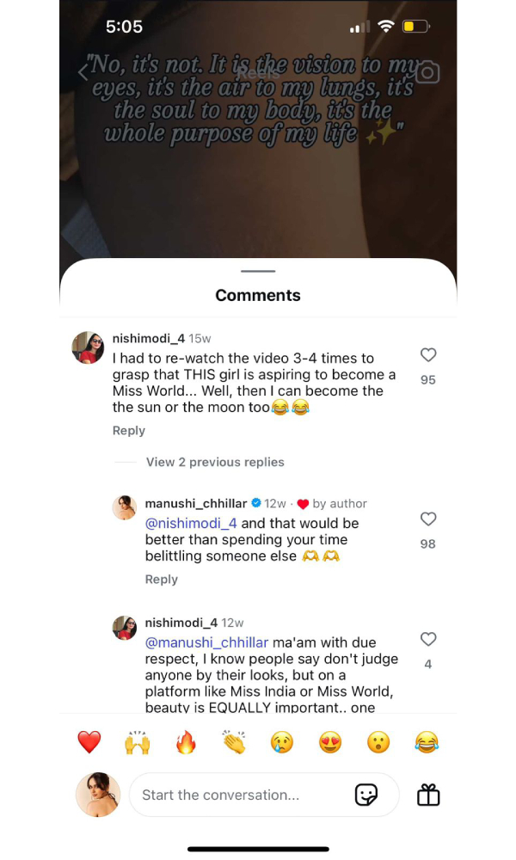Open the gift icon next to comment field

pos(427,795)
